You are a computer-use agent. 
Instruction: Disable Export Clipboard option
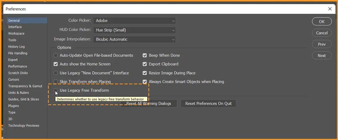(x=145, y=64)
